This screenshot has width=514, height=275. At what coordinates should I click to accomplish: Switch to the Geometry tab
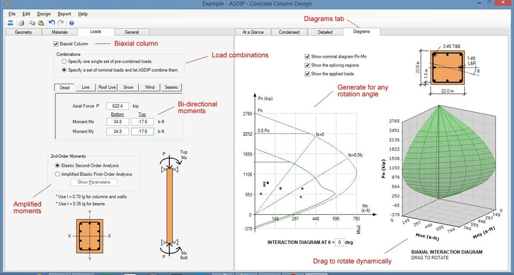[x=23, y=32]
